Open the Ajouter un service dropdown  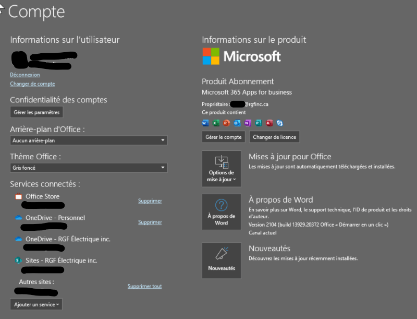[x=36, y=304]
